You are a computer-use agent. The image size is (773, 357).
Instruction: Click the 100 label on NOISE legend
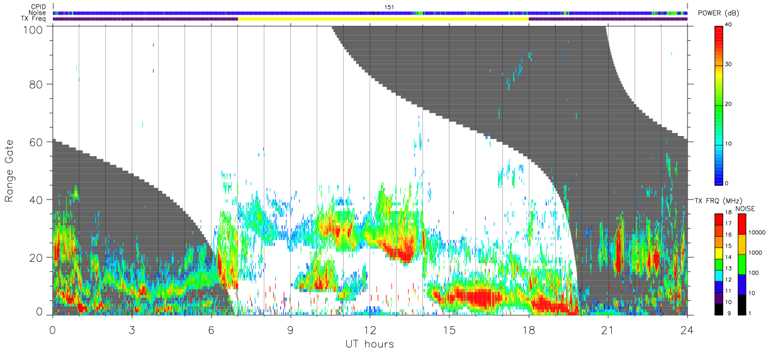click(x=754, y=273)
